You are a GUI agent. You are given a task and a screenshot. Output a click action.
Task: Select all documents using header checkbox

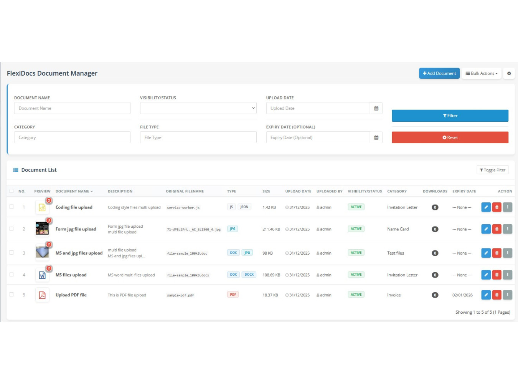(11, 191)
